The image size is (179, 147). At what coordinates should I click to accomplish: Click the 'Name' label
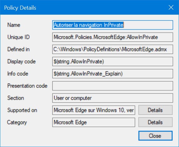pyautogui.click(x=14, y=25)
